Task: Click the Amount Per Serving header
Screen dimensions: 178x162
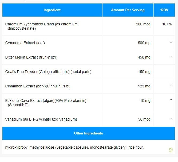Action: click(128, 10)
